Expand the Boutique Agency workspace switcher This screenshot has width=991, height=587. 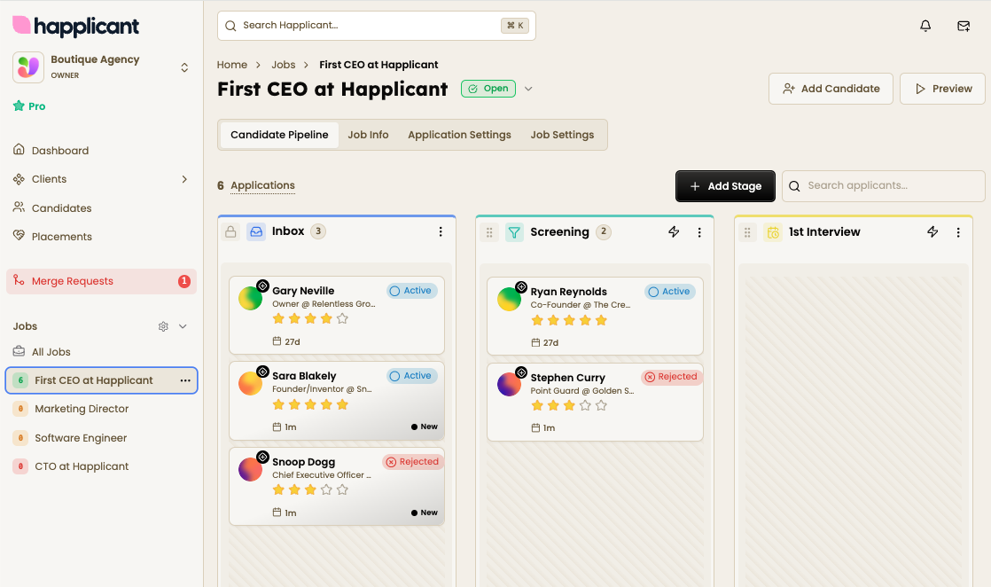pyautogui.click(x=184, y=67)
